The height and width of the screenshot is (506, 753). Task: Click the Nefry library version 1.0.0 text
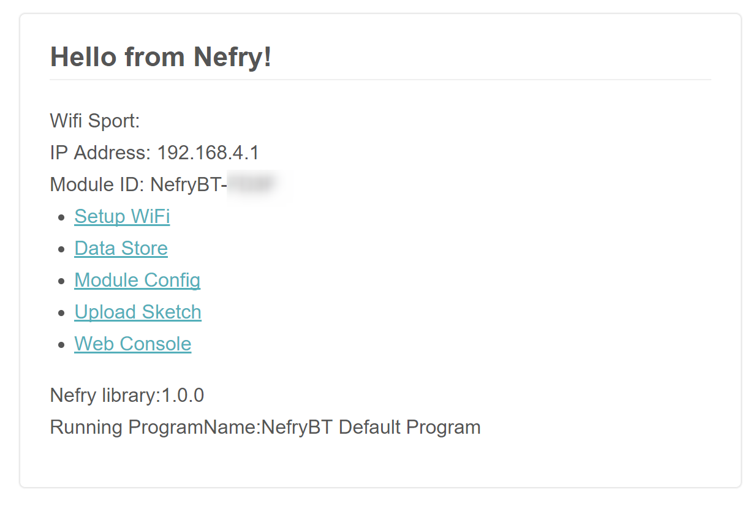(183, 396)
